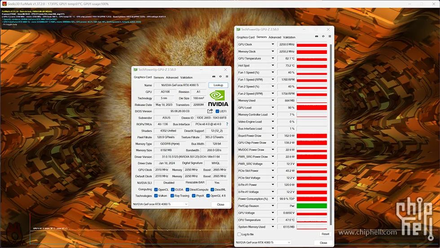Toggle the CUDA checkbox

(172, 190)
